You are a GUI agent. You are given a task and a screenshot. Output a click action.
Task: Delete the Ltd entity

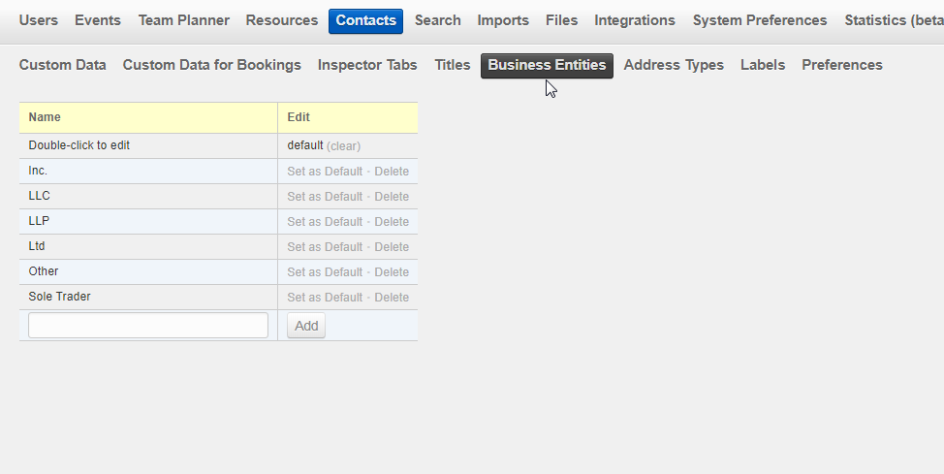click(392, 247)
